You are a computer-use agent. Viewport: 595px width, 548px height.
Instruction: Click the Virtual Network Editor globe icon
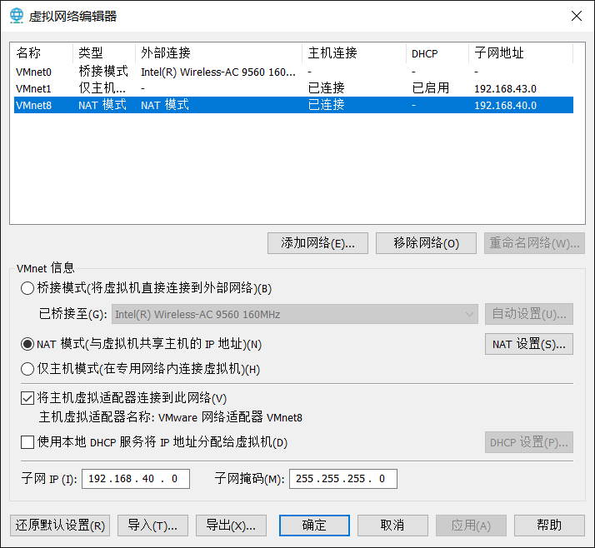(x=17, y=16)
